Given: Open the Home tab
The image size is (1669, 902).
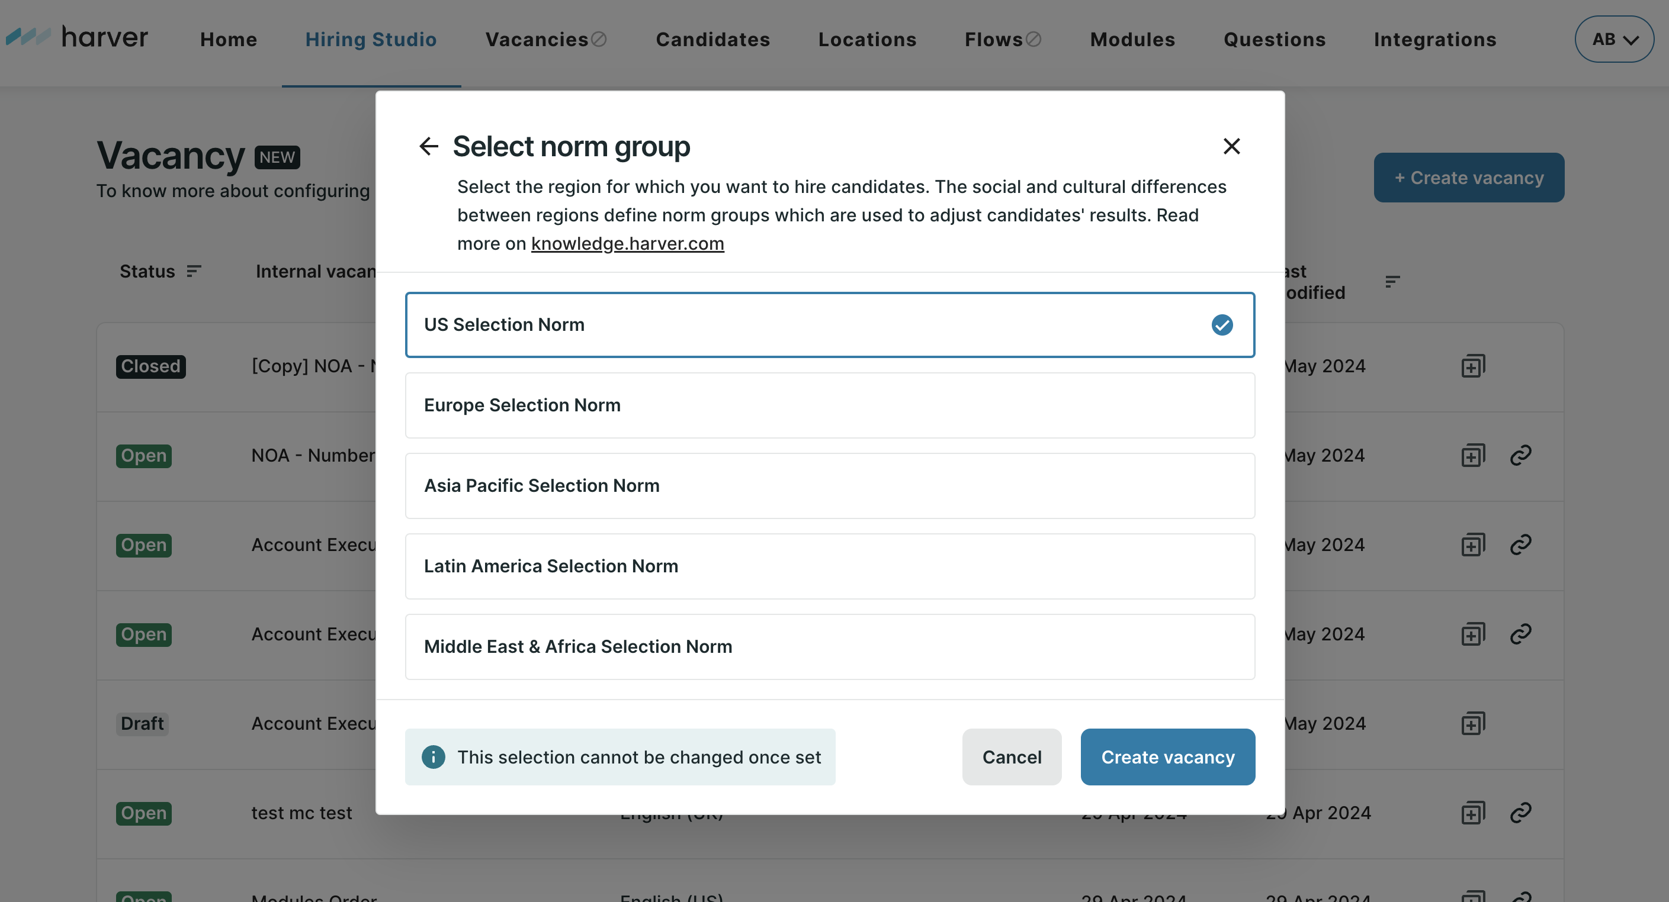Looking at the screenshot, I should pyautogui.click(x=228, y=40).
